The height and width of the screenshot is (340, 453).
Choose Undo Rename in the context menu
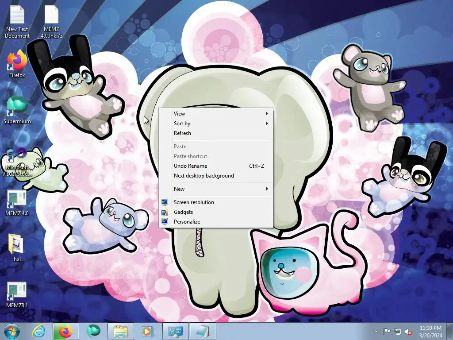coord(215,166)
